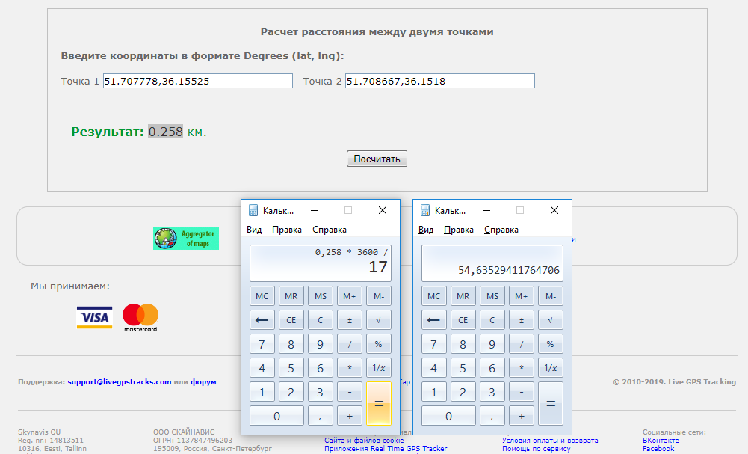Click square root key in left calculator
748x454 pixels.
coord(379,320)
